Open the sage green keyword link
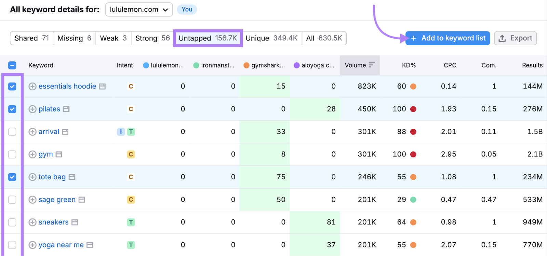Screen dimensions: 547x256 click(57, 200)
